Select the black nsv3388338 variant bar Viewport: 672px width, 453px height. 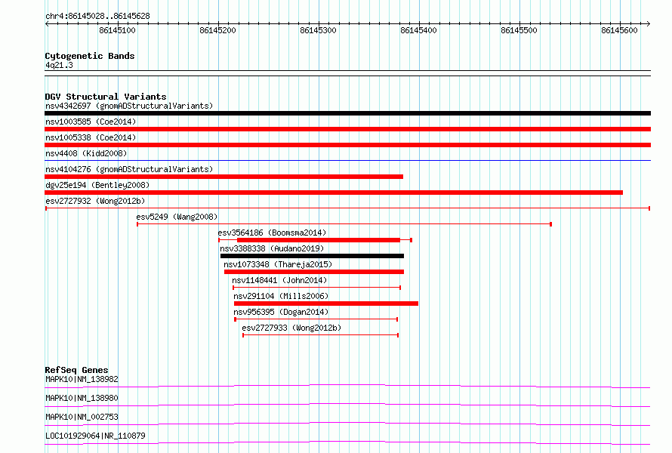tap(312, 256)
